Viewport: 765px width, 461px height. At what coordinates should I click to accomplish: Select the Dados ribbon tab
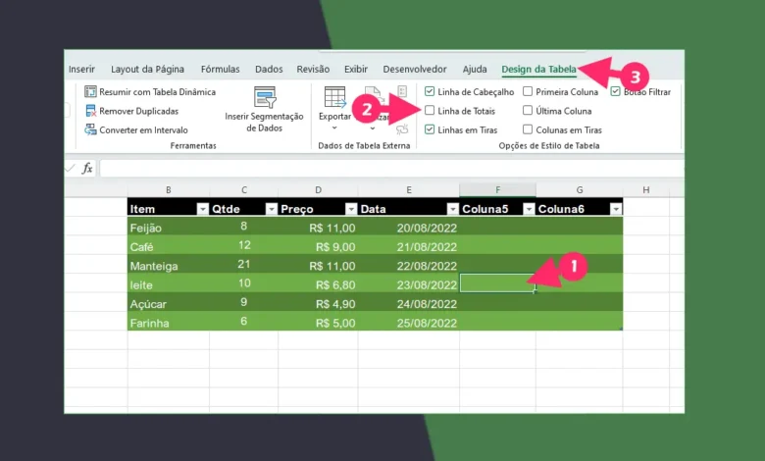click(x=269, y=70)
